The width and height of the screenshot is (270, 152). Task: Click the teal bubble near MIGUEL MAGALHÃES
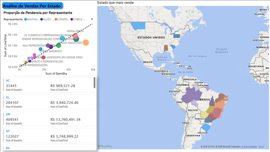pyautogui.click(x=76, y=39)
